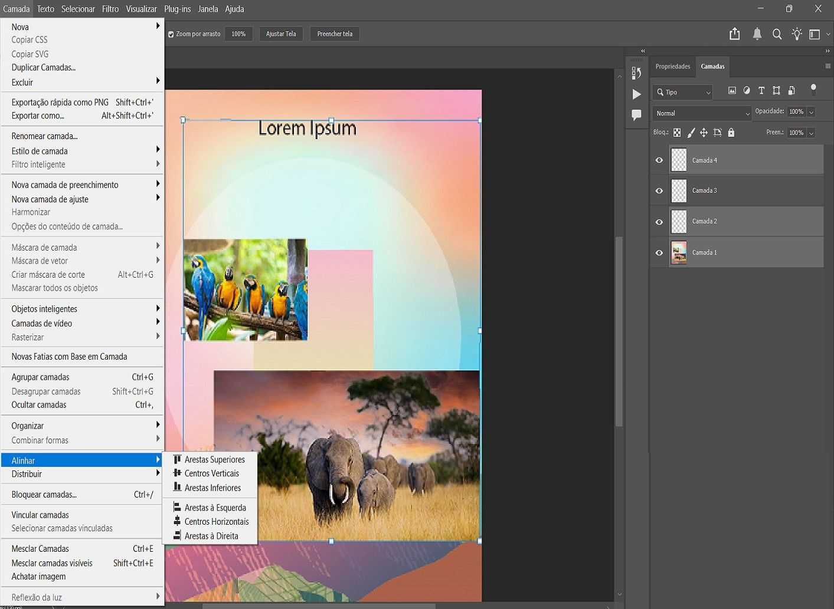Toggle the layer filter on/off switch
This screenshot has width=834, height=609.
pos(813,90)
